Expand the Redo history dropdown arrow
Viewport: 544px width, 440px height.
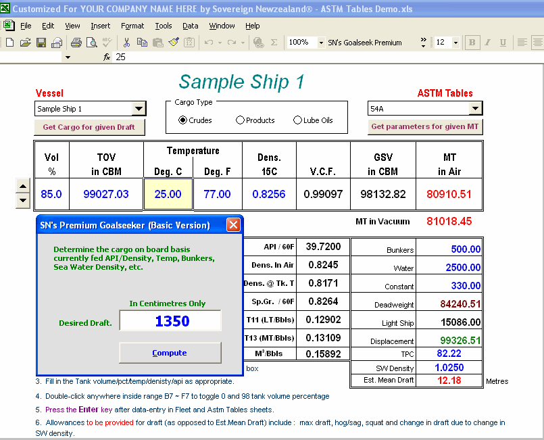(x=243, y=43)
